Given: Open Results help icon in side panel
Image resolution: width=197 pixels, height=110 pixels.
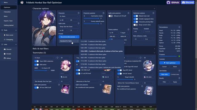Looking at the screenshot, I should click(x=179, y=78).
